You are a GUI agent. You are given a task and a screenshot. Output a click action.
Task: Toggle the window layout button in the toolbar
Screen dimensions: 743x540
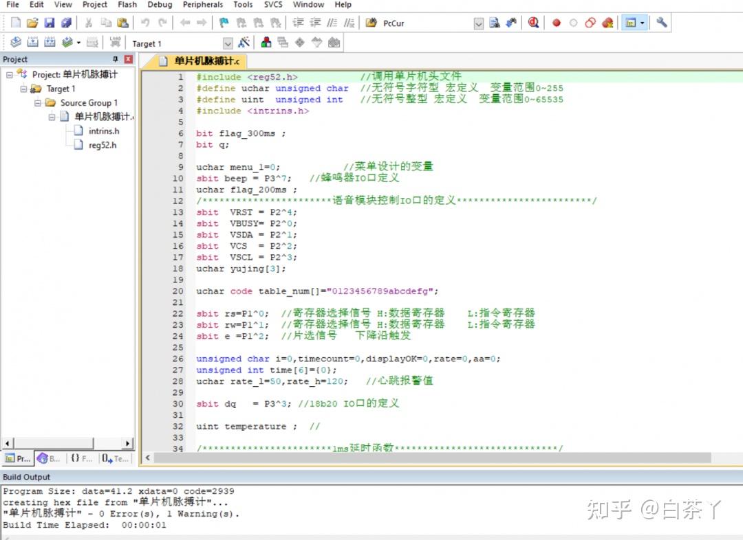coord(630,23)
